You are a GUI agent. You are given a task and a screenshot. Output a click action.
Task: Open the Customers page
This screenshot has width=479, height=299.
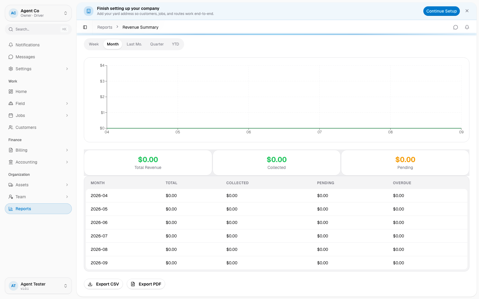point(38,127)
